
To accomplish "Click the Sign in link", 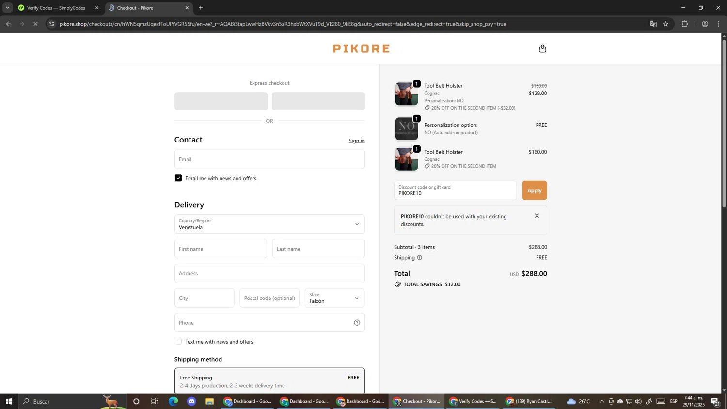I will tap(357, 141).
